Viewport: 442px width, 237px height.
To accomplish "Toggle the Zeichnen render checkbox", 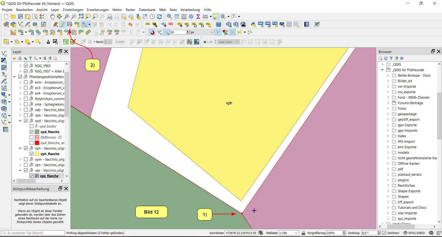I will [x=384, y=233].
